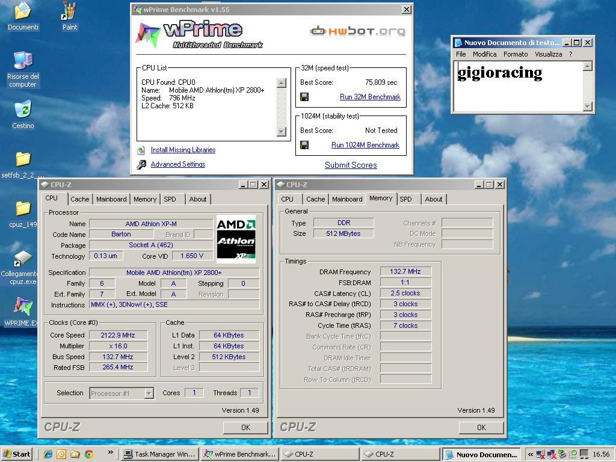Expand hidden system tray icons chevron
The image size is (616, 462).
point(531,454)
